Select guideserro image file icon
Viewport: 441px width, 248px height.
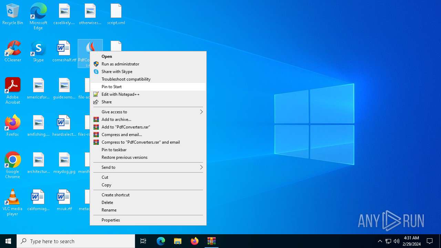point(64,89)
